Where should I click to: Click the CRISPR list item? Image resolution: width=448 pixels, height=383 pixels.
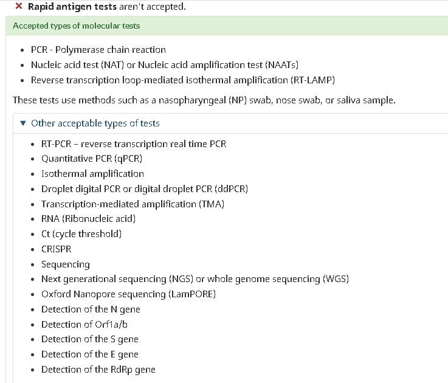[57, 249]
